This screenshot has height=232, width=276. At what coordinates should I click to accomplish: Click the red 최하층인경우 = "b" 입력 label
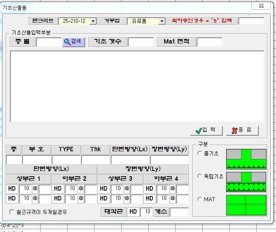pos(202,21)
